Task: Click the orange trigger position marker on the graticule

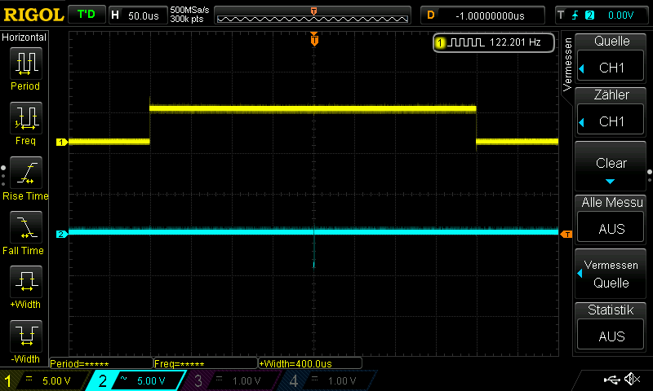Action: tap(314, 39)
